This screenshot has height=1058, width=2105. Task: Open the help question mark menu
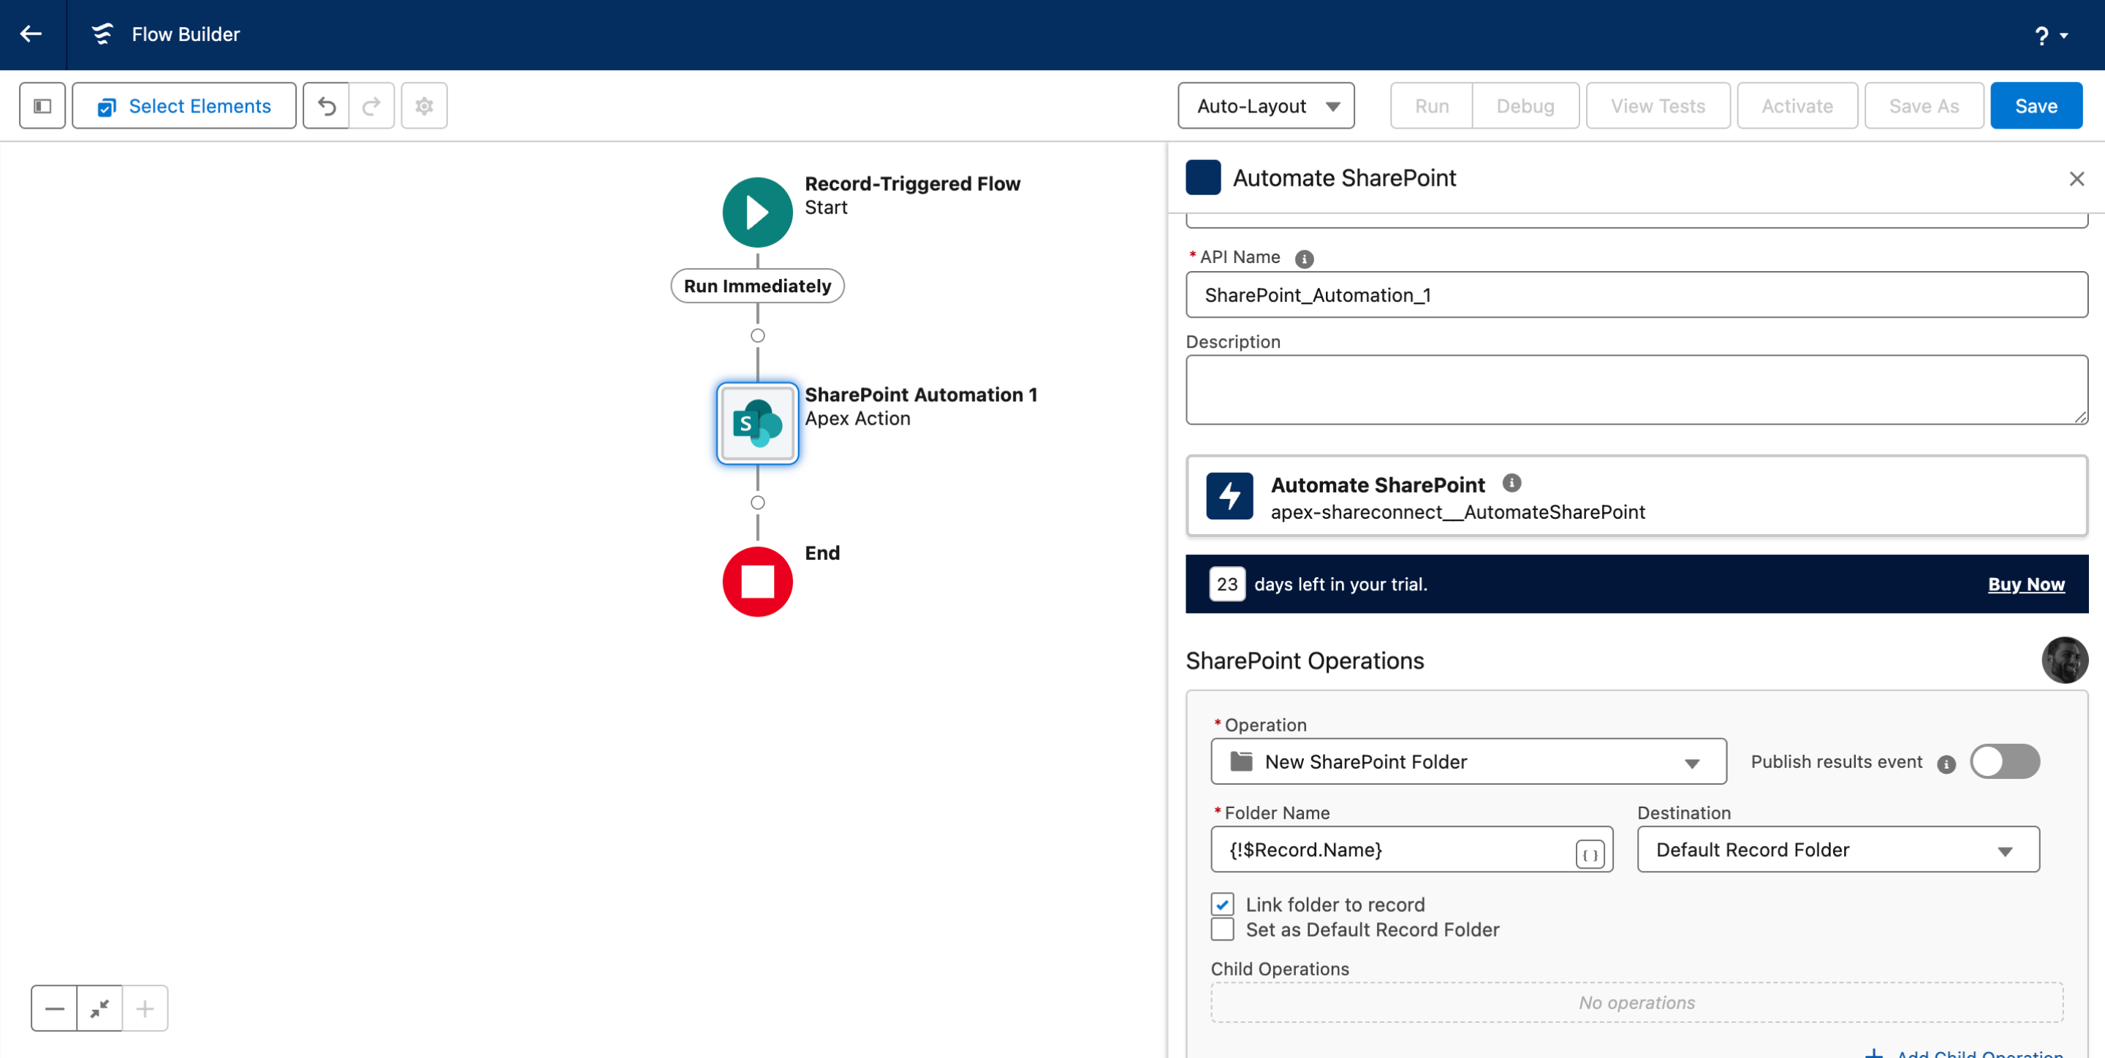tap(2050, 35)
